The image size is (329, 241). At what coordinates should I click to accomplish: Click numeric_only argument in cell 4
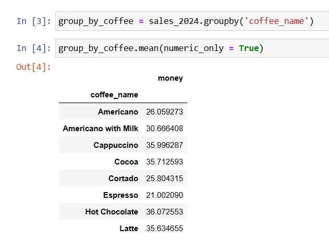click(x=193, y=48)
